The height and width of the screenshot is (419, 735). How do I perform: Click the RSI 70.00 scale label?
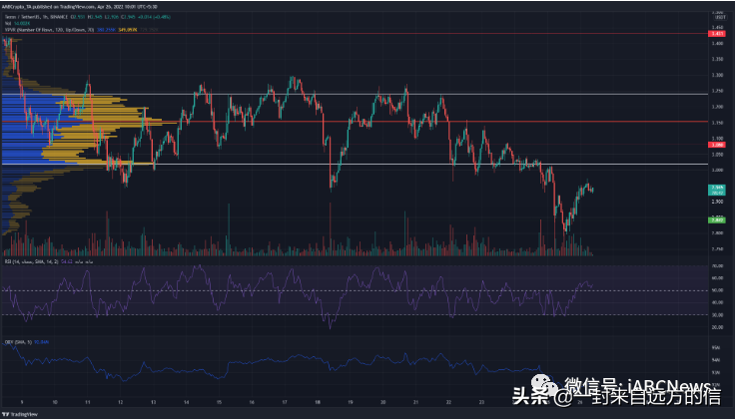click(717, 266)
